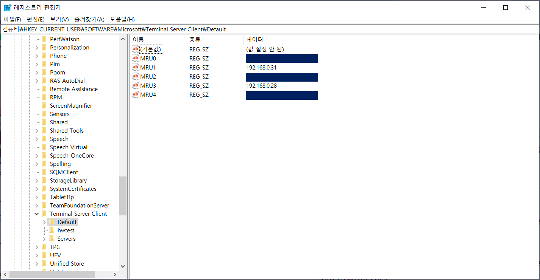Sort by the 이름 column header
Image resolution: width=540 pixels, height=280 pixels.
point(158,40)
